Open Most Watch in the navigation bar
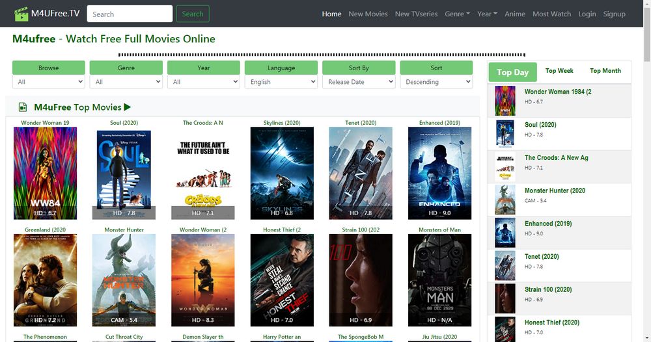Image resolution: width=651 pixels, height=342 pixels. [552, 14]
